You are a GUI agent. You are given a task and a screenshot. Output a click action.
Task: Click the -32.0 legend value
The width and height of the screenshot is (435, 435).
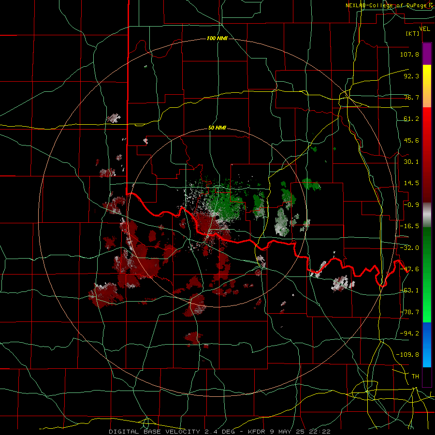(409, 248)
